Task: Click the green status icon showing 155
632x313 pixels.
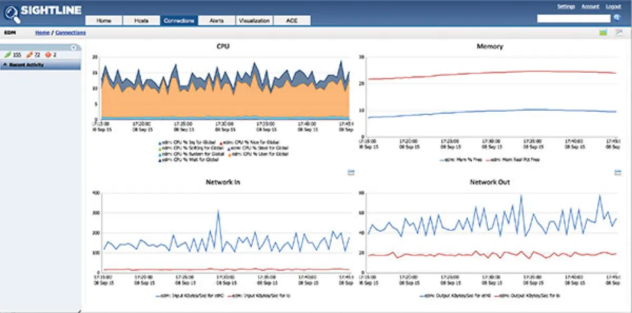Action: 7,54
